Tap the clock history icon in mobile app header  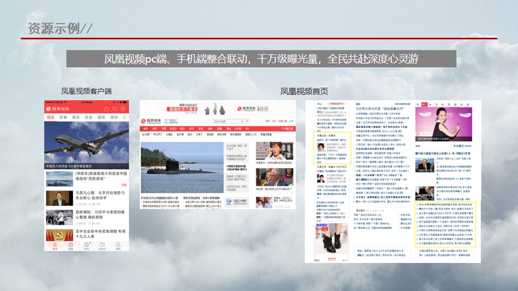point(123,109)
